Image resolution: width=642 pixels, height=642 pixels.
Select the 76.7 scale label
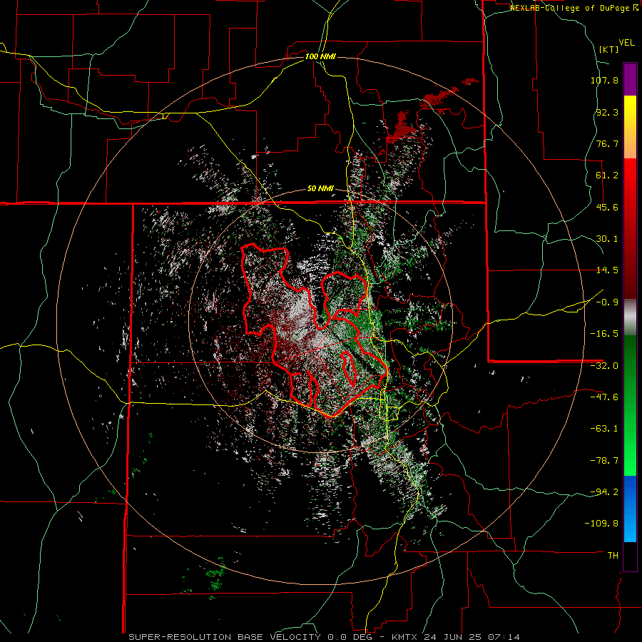click(x=607, y=143)
